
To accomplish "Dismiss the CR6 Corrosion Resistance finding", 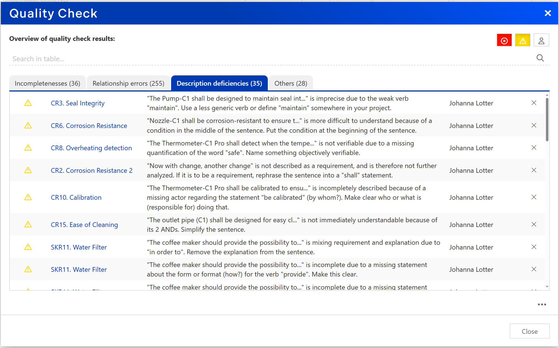I will click(534, 125).
